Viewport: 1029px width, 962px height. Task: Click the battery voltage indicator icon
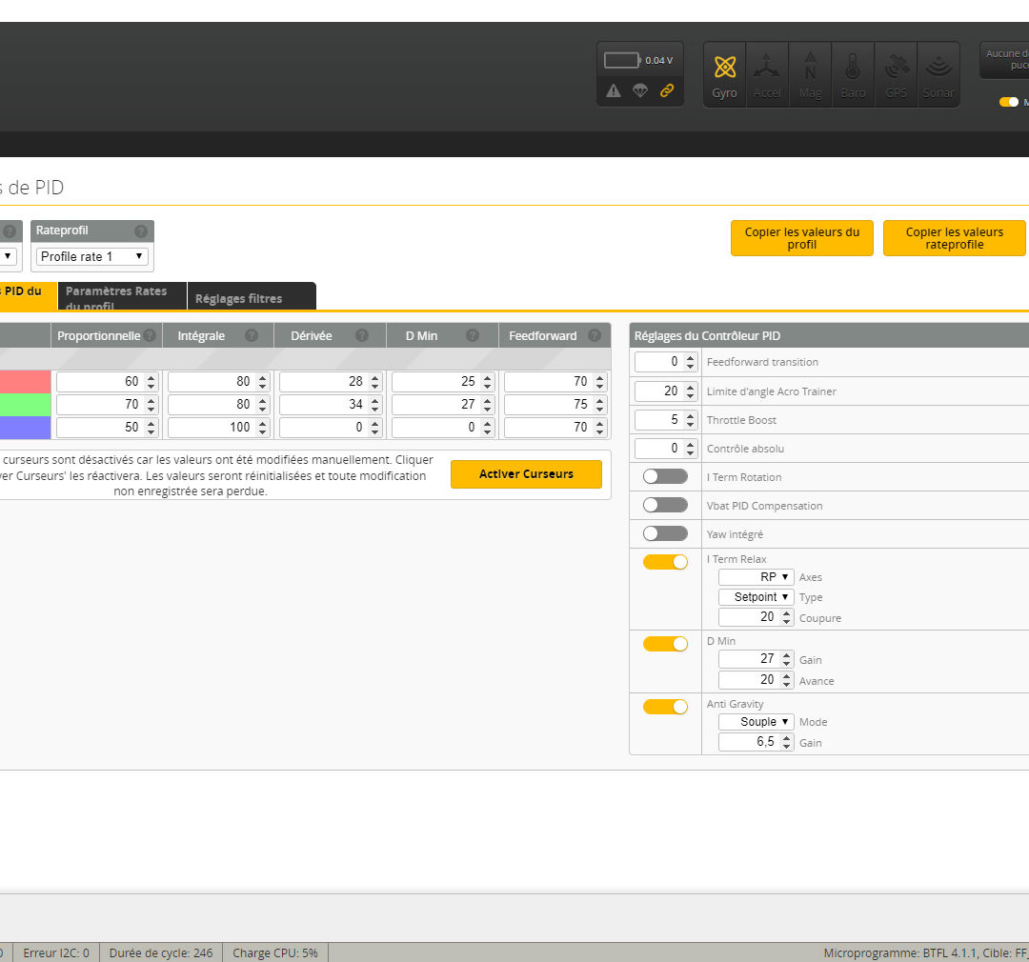(x=621, y=60)
